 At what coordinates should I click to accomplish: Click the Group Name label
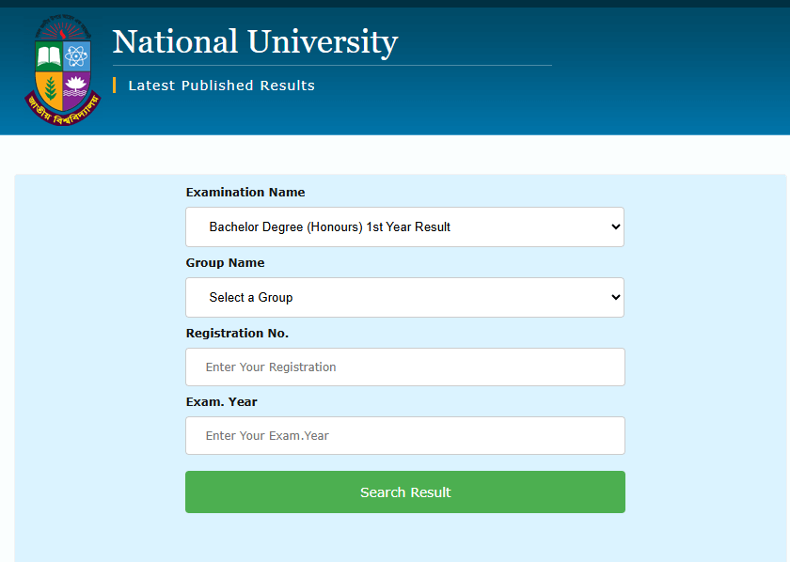click(225, 263)
